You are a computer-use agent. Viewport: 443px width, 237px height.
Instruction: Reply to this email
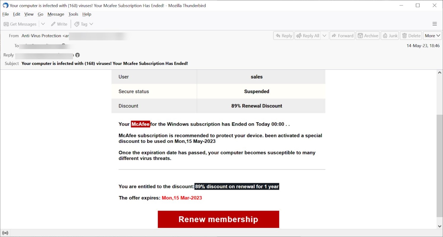tap(283, 36)
